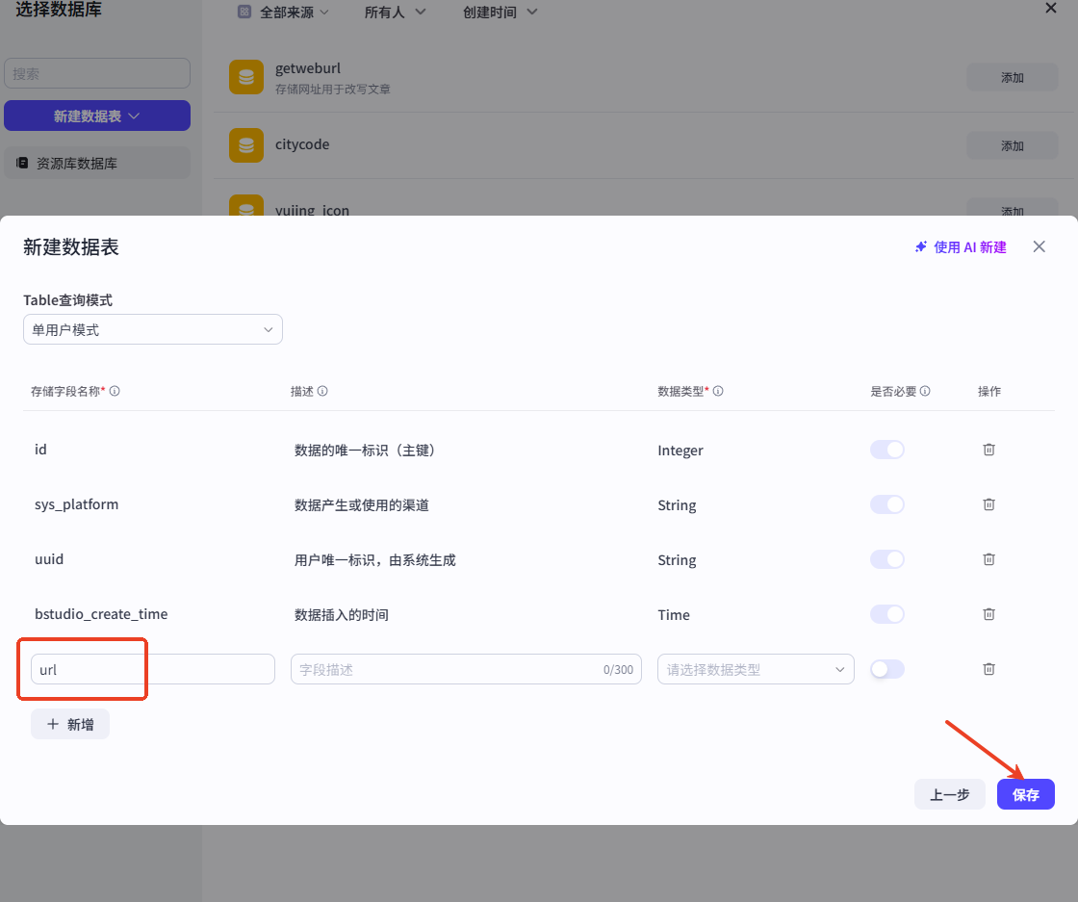This screenshot has width=1078, height=902.
Task: Click info icon next to 描述
Action: (x=322, y=391)
